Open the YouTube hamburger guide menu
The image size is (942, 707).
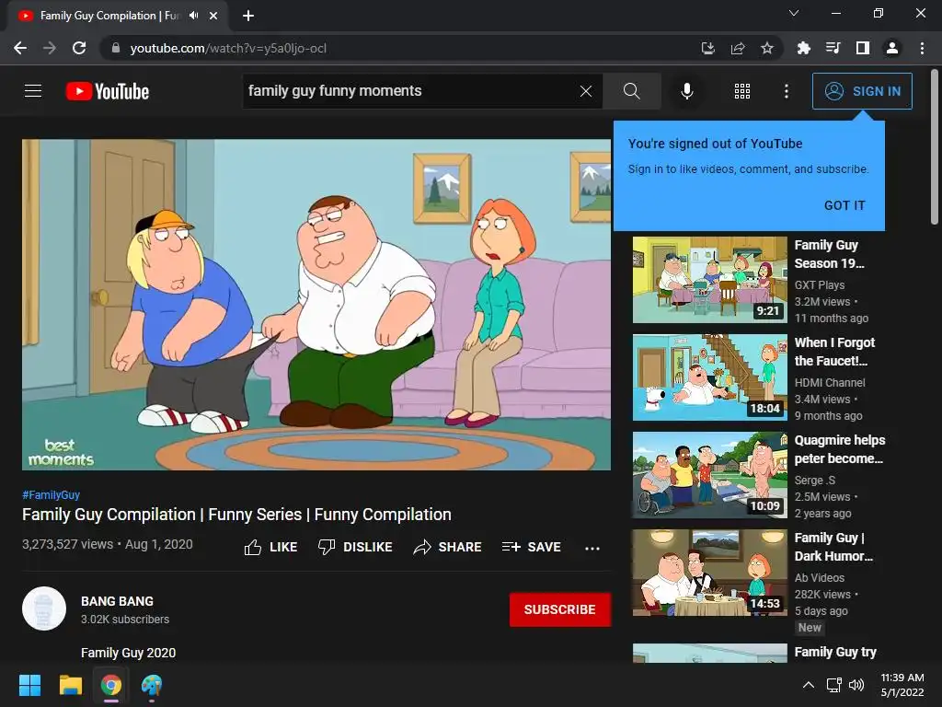click(x=33, y=91)
